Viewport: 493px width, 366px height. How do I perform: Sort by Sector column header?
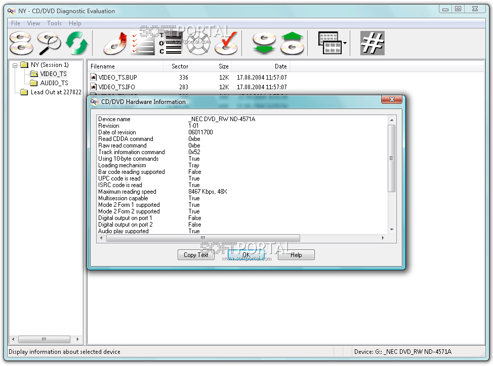point(177,66)
